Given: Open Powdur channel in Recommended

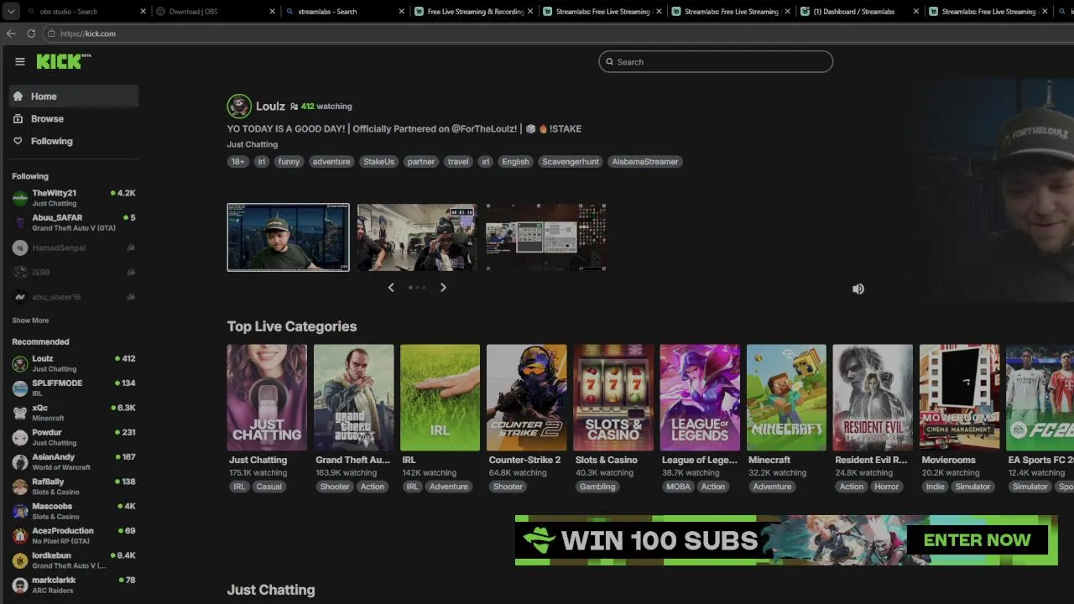Looking at the screenshot, I should [74, 437].
